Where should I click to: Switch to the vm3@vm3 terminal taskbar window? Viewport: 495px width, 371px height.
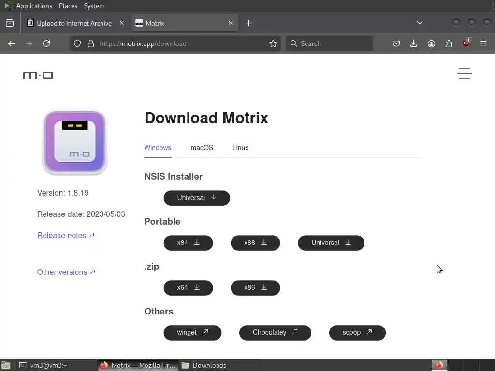pos(57,365)
